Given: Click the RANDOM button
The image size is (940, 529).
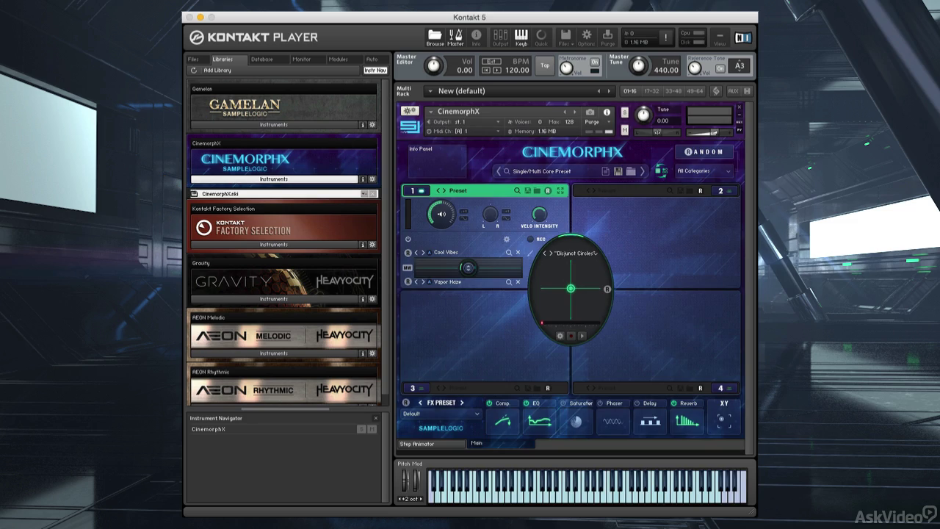Looking at the screenshot, I should click(x=704, y=152).
